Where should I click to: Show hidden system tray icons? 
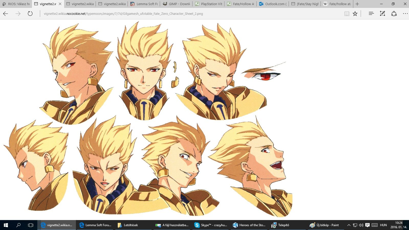click(349, 225)
